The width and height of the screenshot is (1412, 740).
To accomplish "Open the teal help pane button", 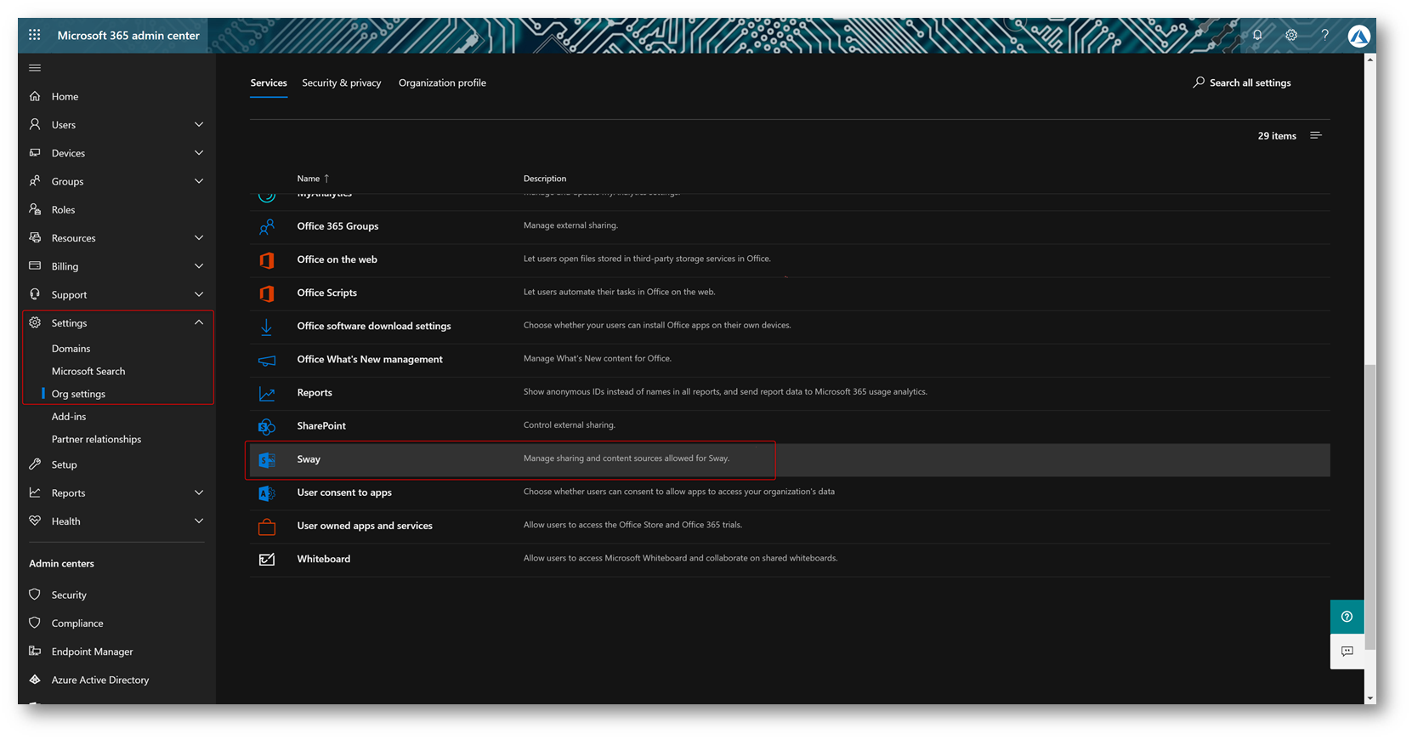I will pos(1347,617).
